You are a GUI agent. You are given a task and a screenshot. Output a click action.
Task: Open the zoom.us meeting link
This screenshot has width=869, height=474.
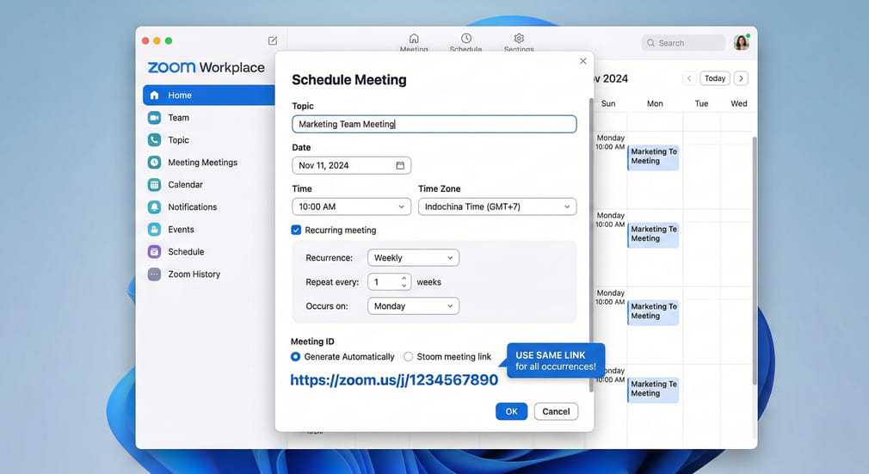(394, 380)
